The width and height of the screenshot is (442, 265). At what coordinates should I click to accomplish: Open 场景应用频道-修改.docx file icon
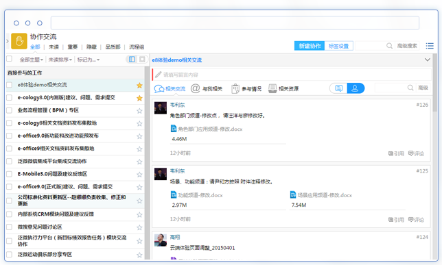[x=293, y=194]
